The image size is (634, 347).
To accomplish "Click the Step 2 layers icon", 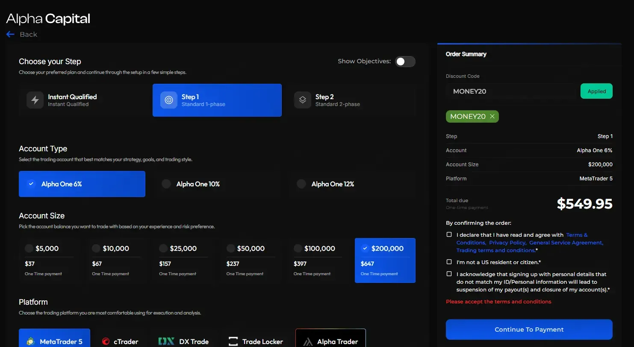I will coord(303,100).
